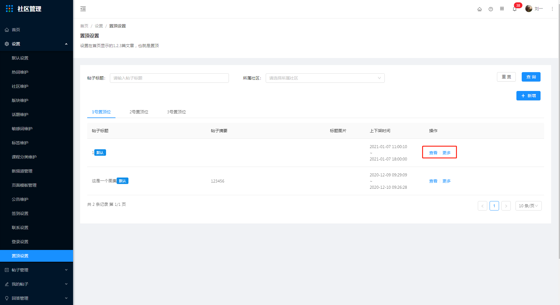Open the app grid icon in header
Viewport: 560px width, 305px height.
pyautogui.click(x=502, y=9)
